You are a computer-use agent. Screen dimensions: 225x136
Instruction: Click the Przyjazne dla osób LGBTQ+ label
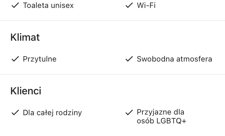[161, 116]
